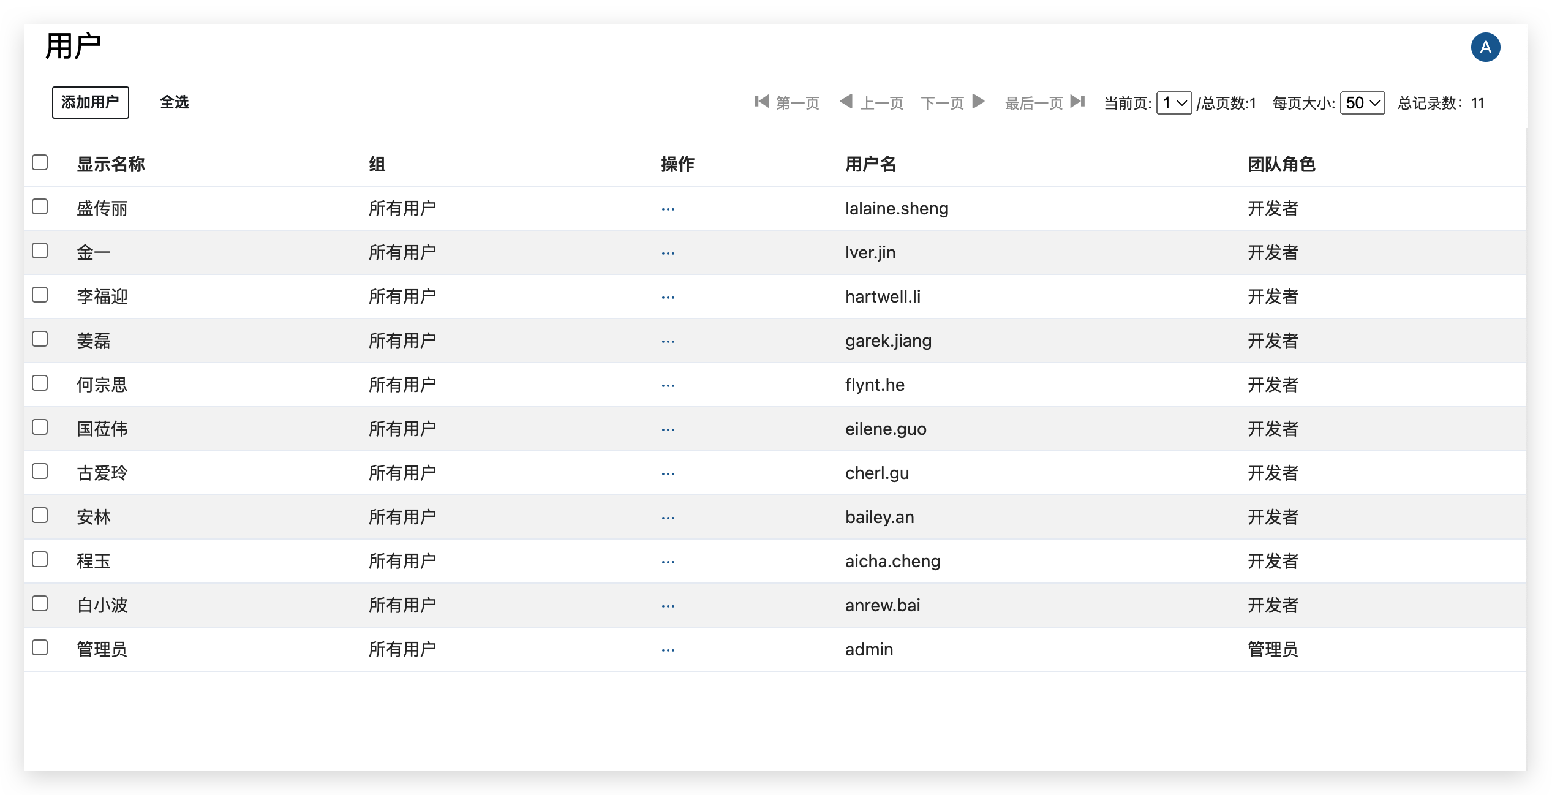Open actions menu for anrew.bai

pyautogui.click(x=668, y=606)
